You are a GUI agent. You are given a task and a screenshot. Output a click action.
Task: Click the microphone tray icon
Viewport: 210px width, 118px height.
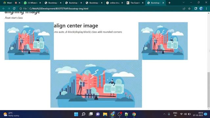pyautogui.click(x=169, y=114)
